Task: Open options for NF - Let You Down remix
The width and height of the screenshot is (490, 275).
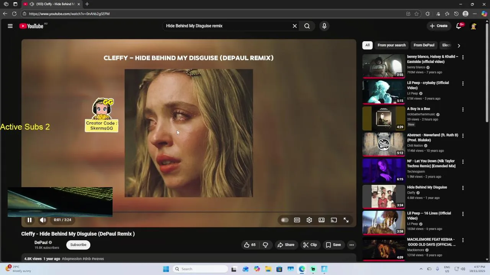Action: (463, 162)
